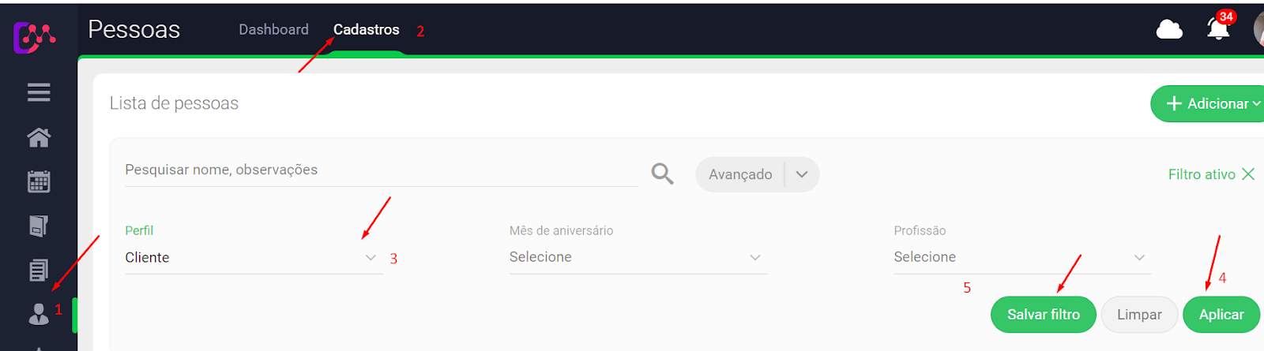Click the Aplicar button
Screen dimensions: 1264x351
click(x=1221, y=315)
